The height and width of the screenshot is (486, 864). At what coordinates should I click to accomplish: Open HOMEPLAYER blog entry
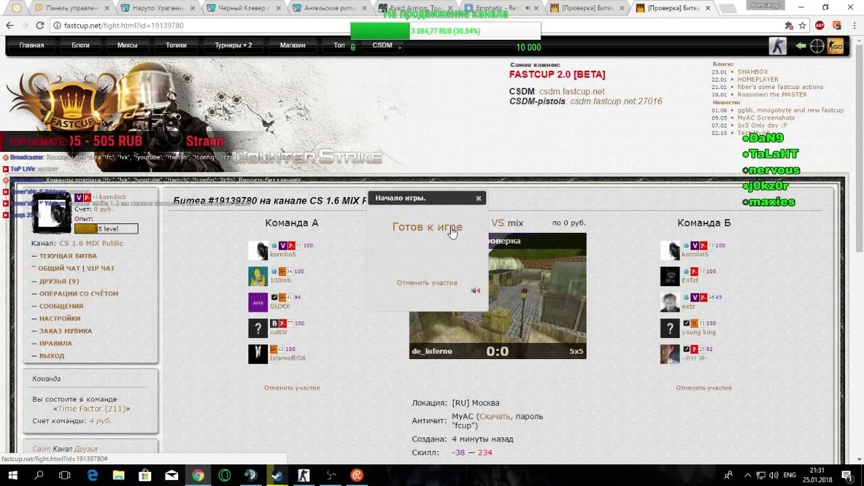pos(758,79)
